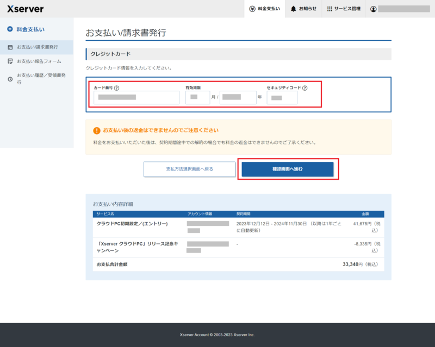
Task: Click the Xserver logo
Action: [x=26, y=9]
